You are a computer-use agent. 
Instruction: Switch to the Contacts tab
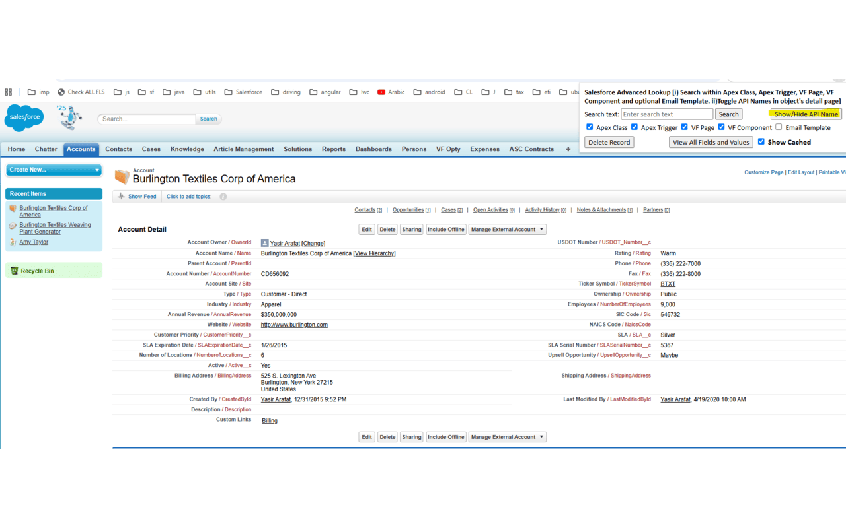118,149
